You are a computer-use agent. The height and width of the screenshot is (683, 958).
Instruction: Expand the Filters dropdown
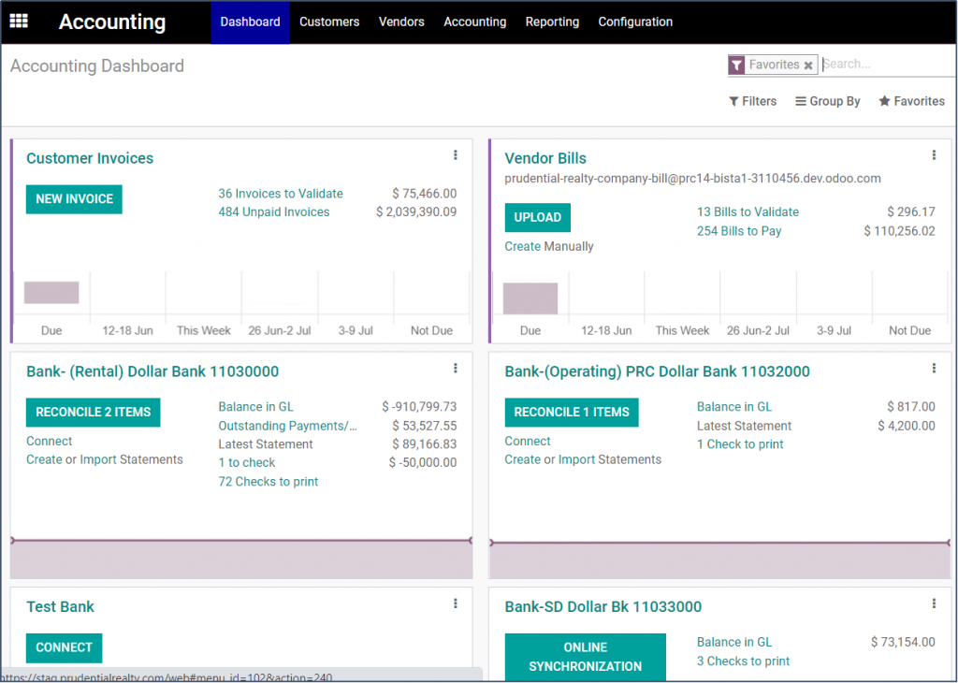click(x=753, y=101)
